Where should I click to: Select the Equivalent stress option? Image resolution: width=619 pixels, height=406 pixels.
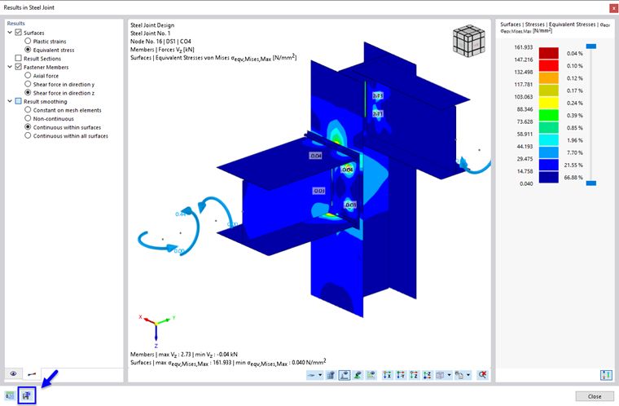(28, 50)
